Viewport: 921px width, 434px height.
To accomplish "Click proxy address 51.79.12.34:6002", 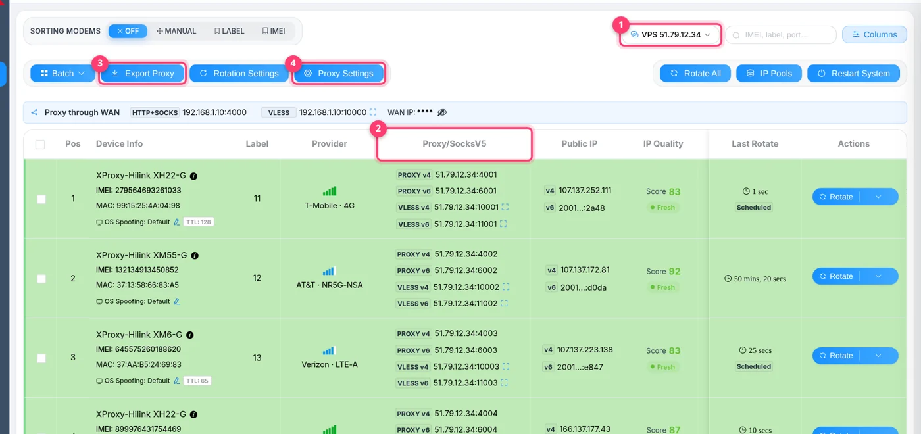I will (466, 270).
